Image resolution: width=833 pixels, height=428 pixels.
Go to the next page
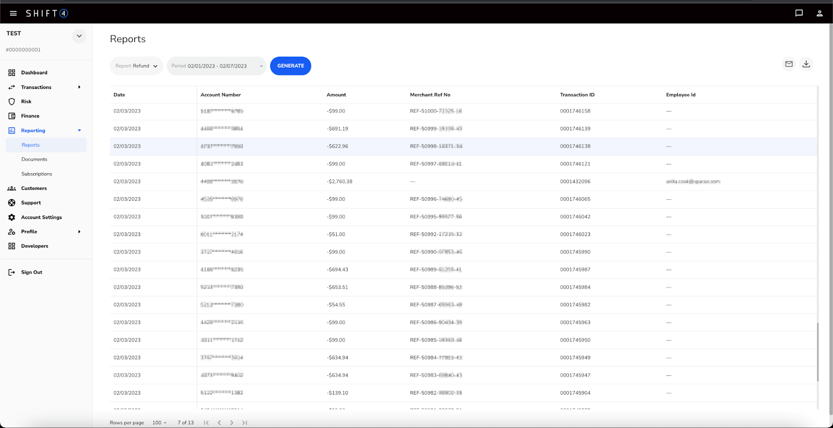[232, 423]
